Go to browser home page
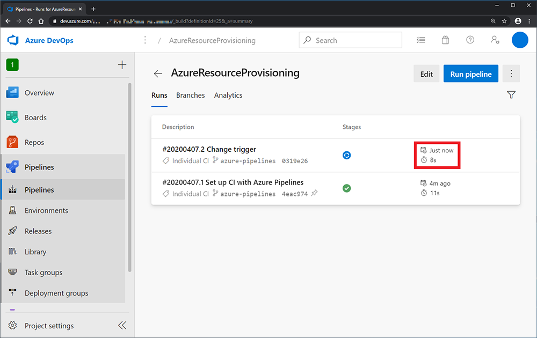Screen dimensions: 537x338 coord(41,21)
